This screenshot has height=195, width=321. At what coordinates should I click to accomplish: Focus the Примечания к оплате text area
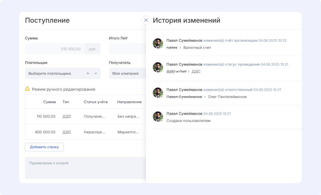pyautogui.click(x=85, y=167)
